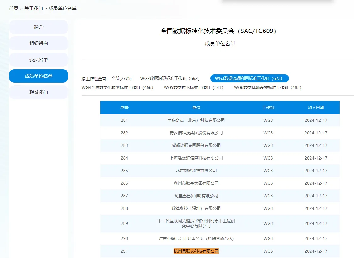
Task: View WG6数据基础设施标准工作组 members
Action: [267, 87]
